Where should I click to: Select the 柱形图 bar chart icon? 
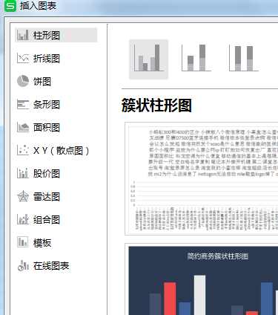click(x=23, y=35)
